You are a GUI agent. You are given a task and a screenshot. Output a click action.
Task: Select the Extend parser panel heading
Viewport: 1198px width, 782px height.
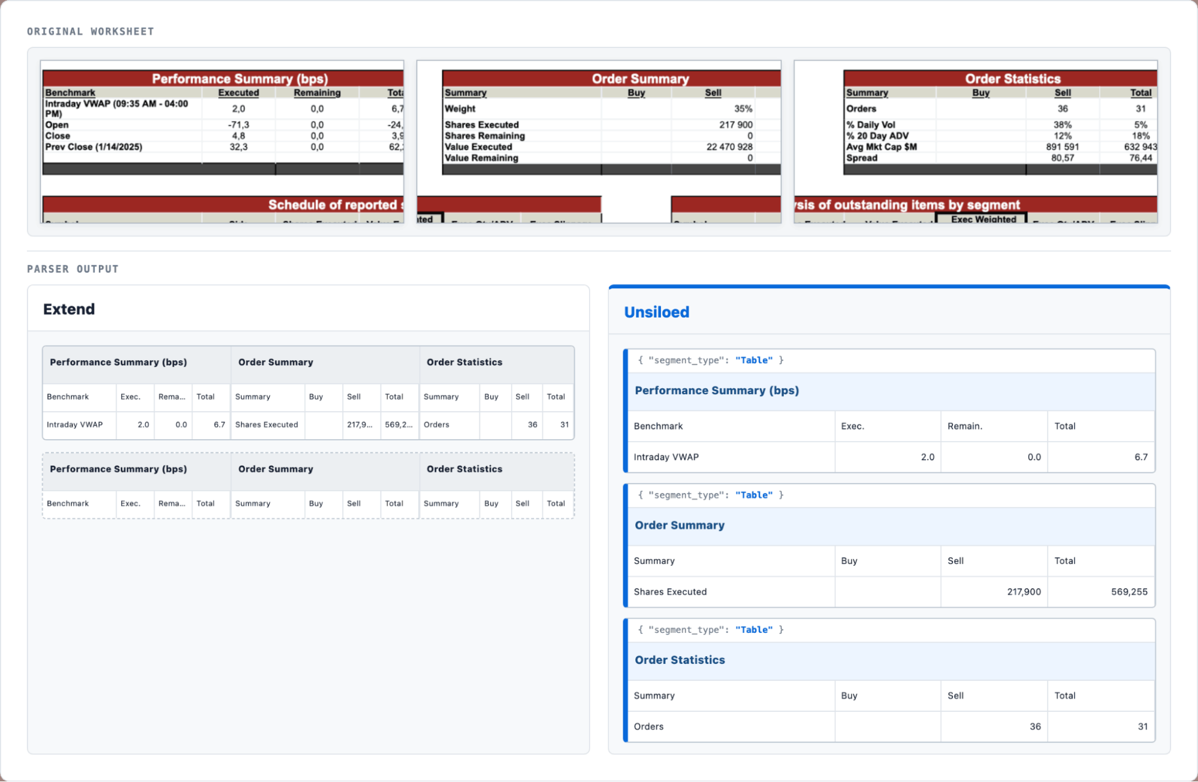[69, 309]
